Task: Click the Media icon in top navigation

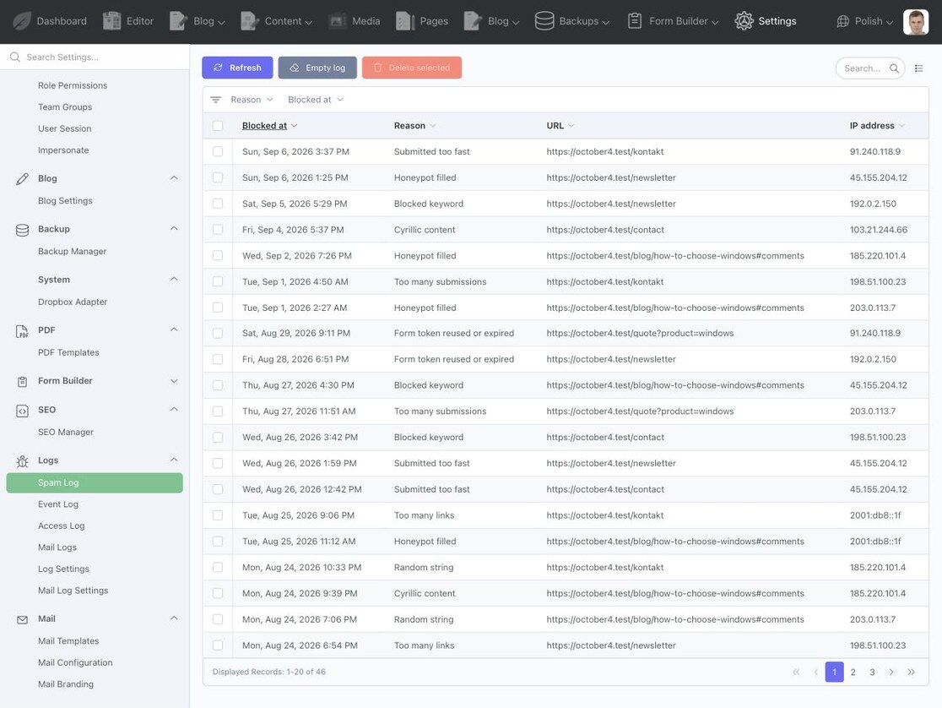Action: [x=338, y=21]
